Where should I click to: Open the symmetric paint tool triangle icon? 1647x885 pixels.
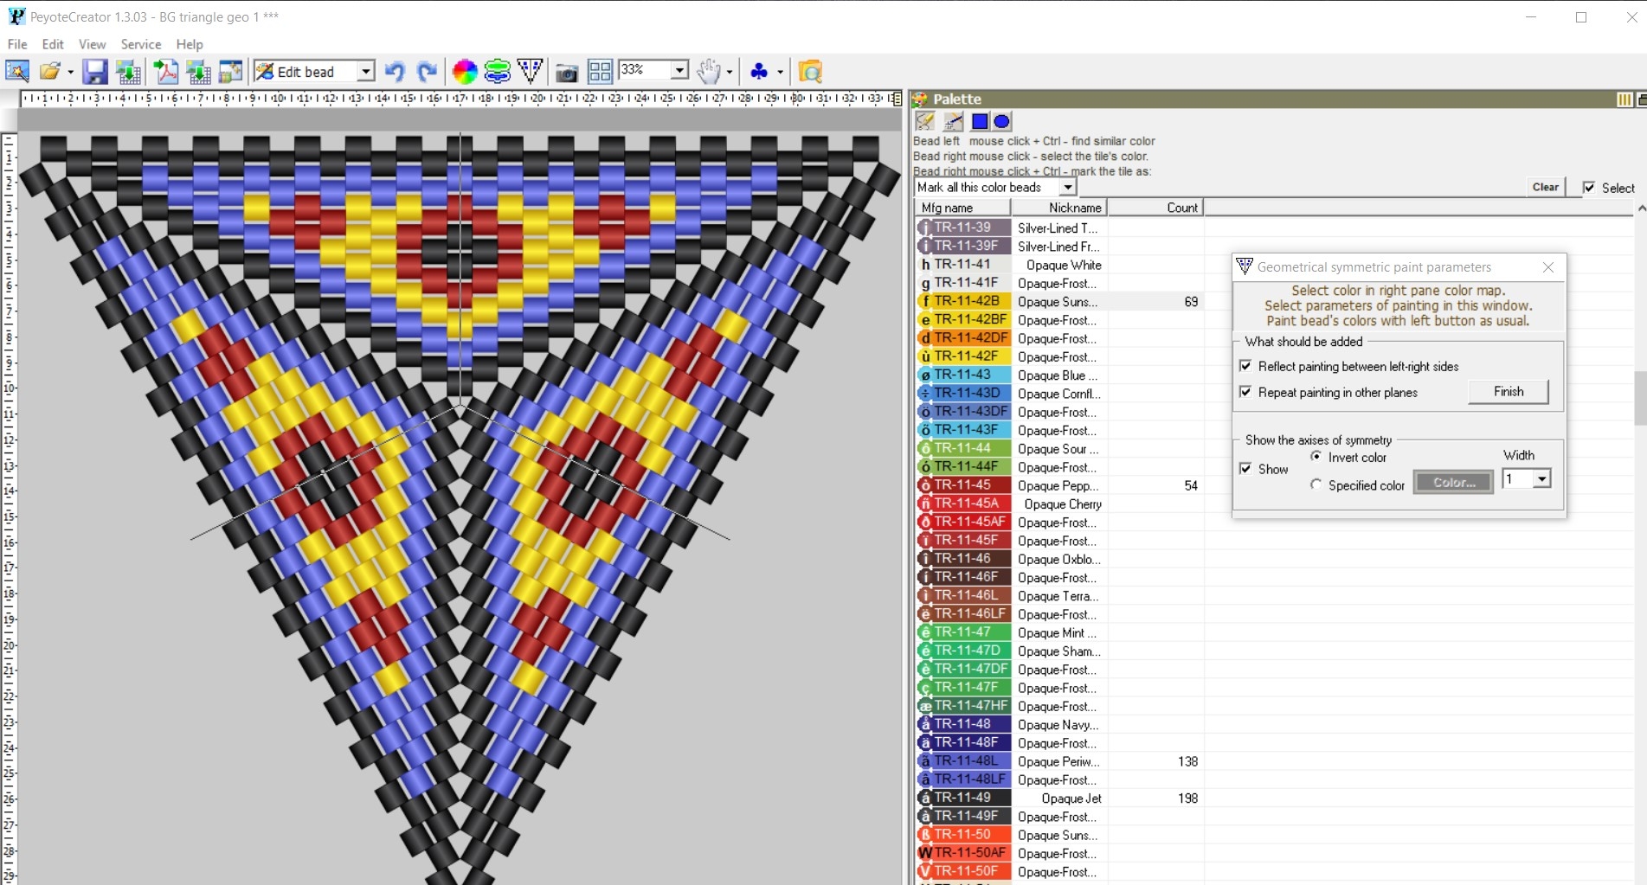529,71
